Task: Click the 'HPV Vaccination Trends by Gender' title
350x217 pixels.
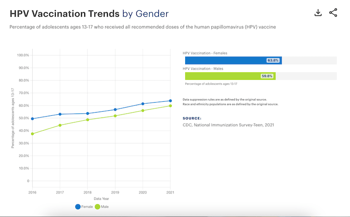Action: tap(89, 14)
